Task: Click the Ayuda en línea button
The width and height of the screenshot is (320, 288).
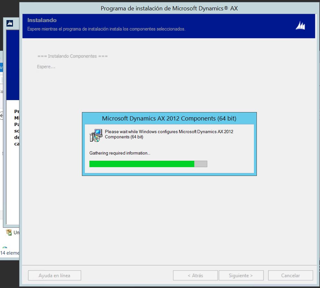Action: point(54,275)
